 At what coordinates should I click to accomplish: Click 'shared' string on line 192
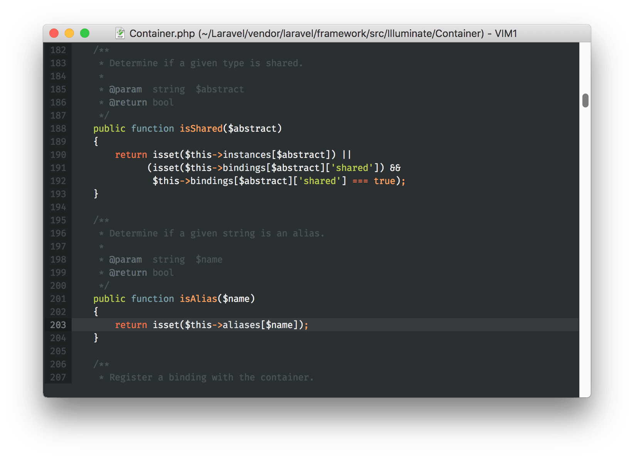click(320, 181)
